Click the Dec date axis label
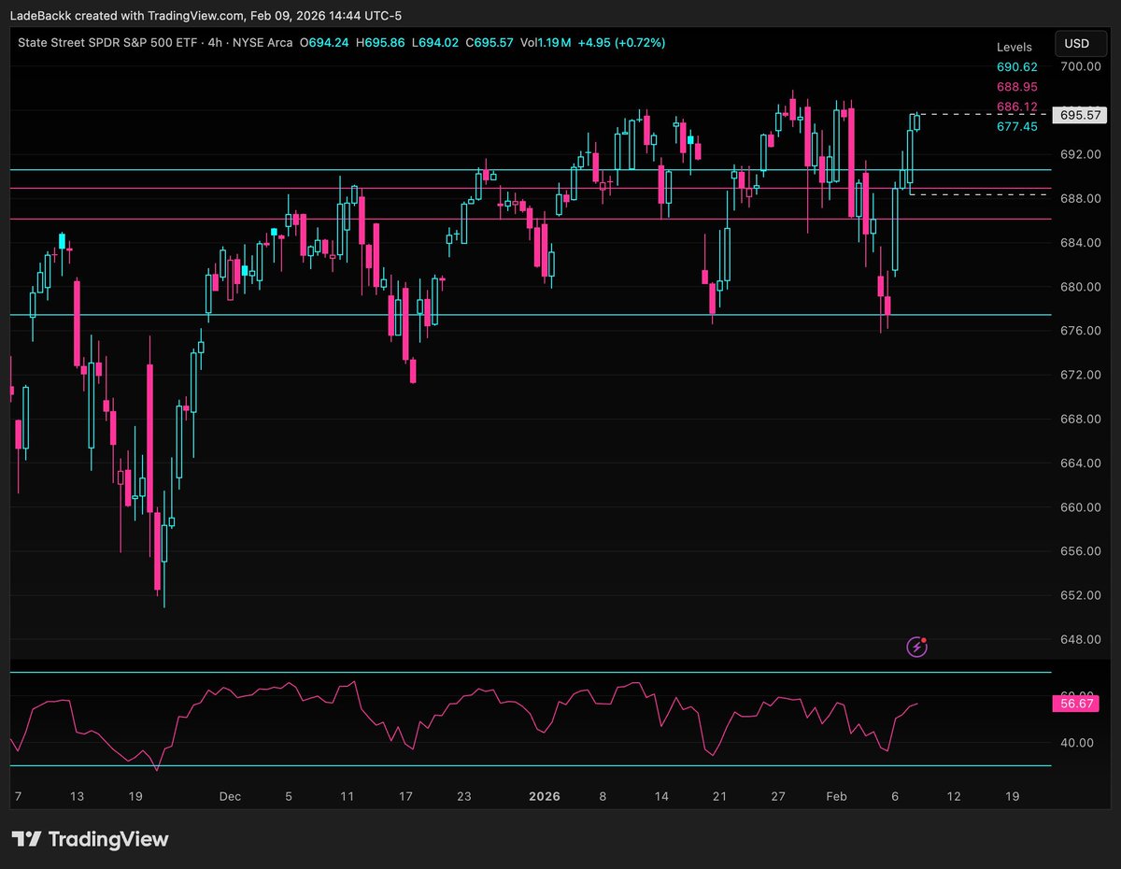The height and width of the screenshot is (869, 1121). 230,796
